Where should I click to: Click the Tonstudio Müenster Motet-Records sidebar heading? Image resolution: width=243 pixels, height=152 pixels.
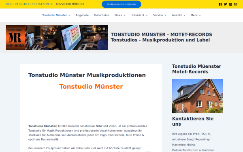tap(196, 69)
